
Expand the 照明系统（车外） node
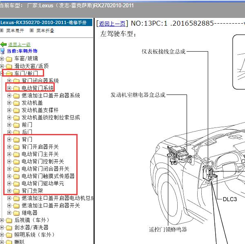(2, 235)
